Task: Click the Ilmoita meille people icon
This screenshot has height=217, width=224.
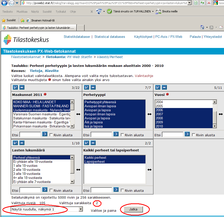Action: [158, 11]
